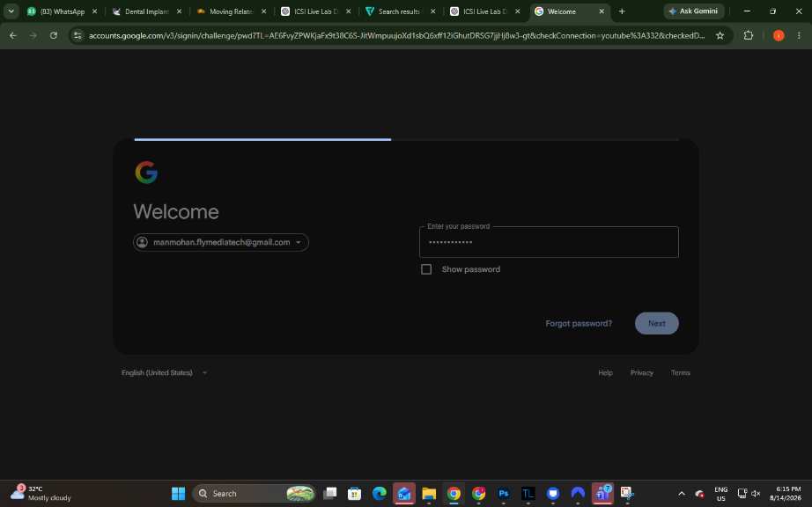Enable the Show password checkbox
This screenshot has width=812, height=507.
(425, 269)
